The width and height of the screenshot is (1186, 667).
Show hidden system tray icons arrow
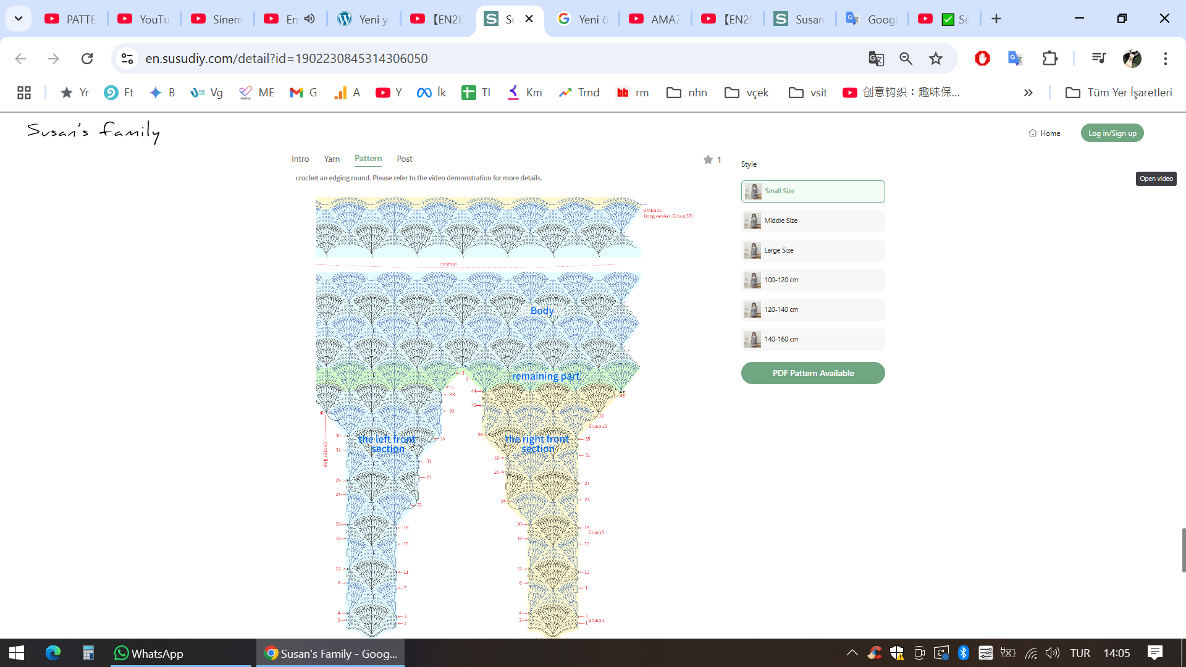pyautogui.click(x=852, y=653)
